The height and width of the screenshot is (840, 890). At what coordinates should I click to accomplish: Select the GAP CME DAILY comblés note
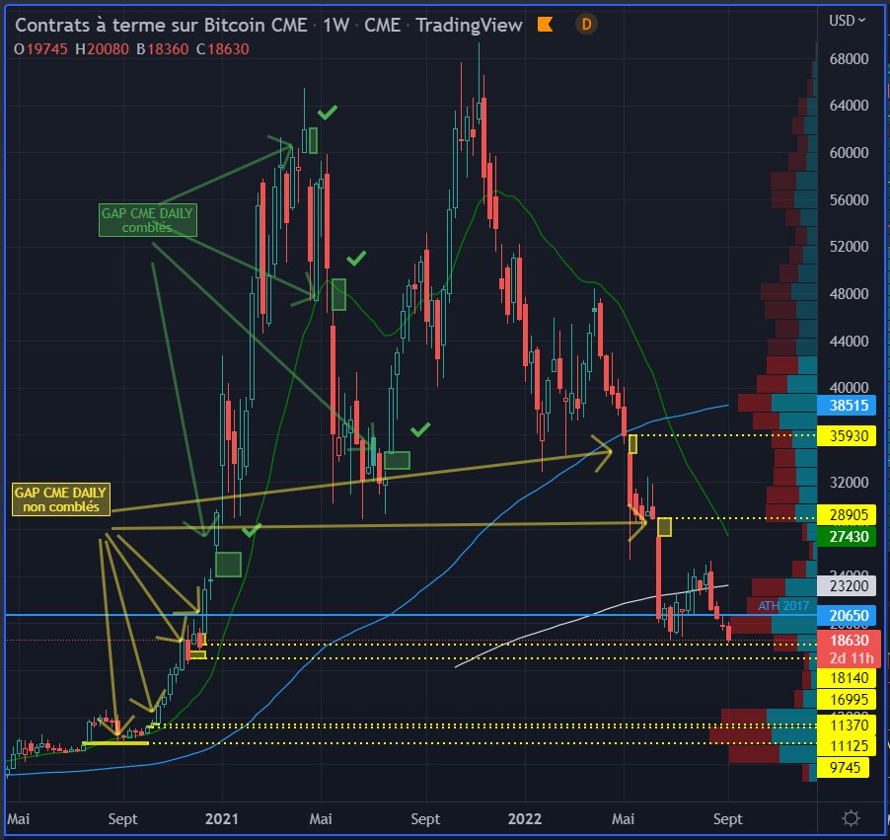click(148, 220)
